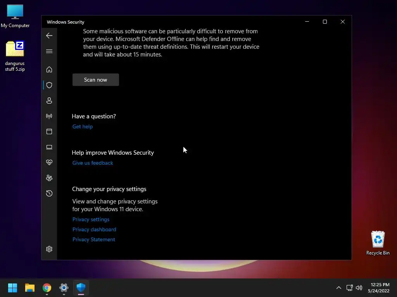Maximize the Windows Security window
Image resolution: width=397 pixels, height=297 pixels.
click(x=325, y=22)
